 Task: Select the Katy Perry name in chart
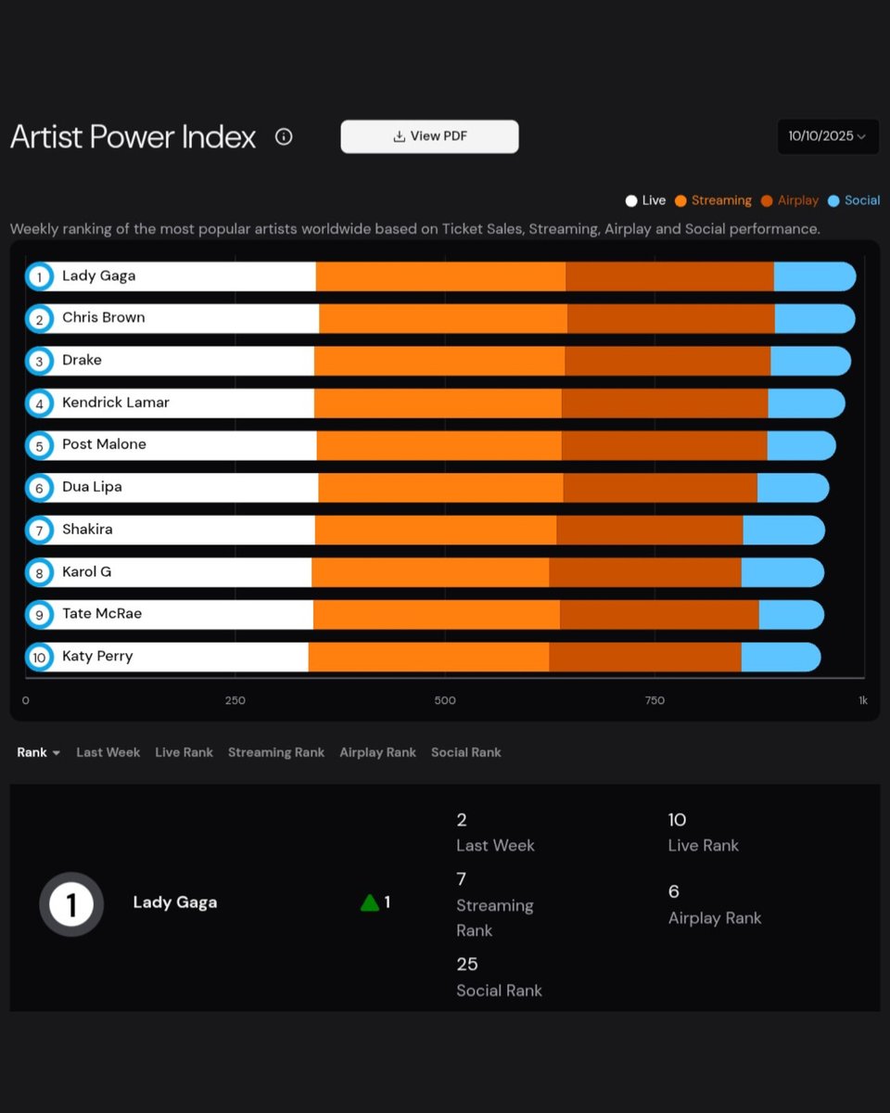click(97, 656)
